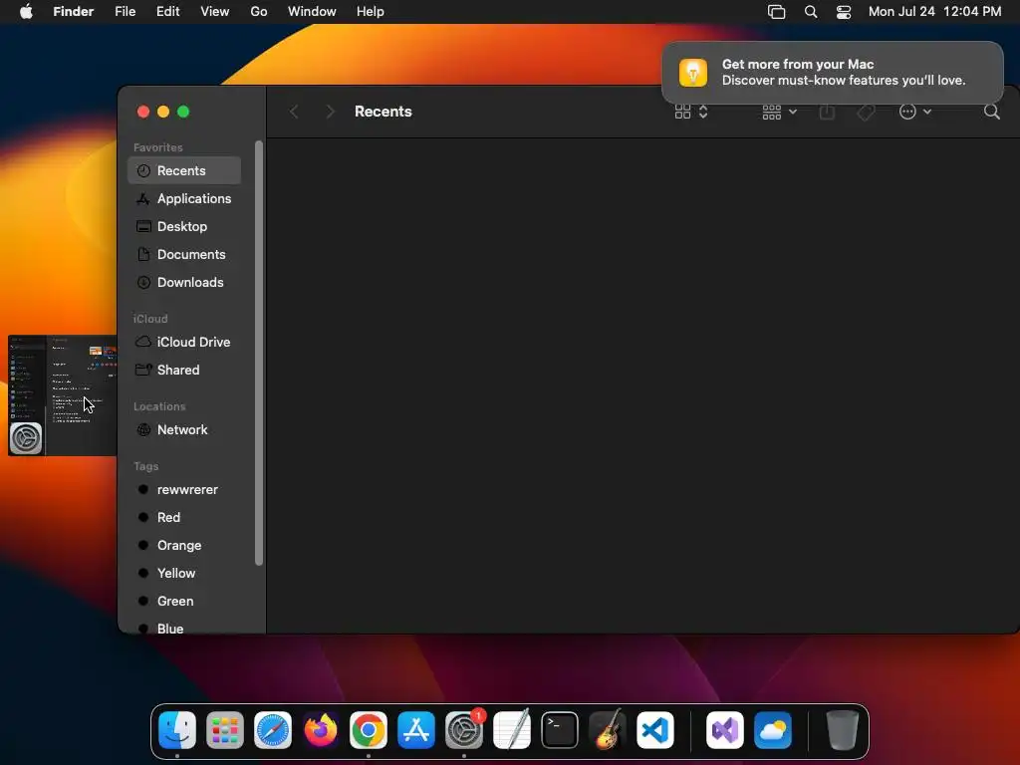Click Finder icon in Dock

coord(177,730)
